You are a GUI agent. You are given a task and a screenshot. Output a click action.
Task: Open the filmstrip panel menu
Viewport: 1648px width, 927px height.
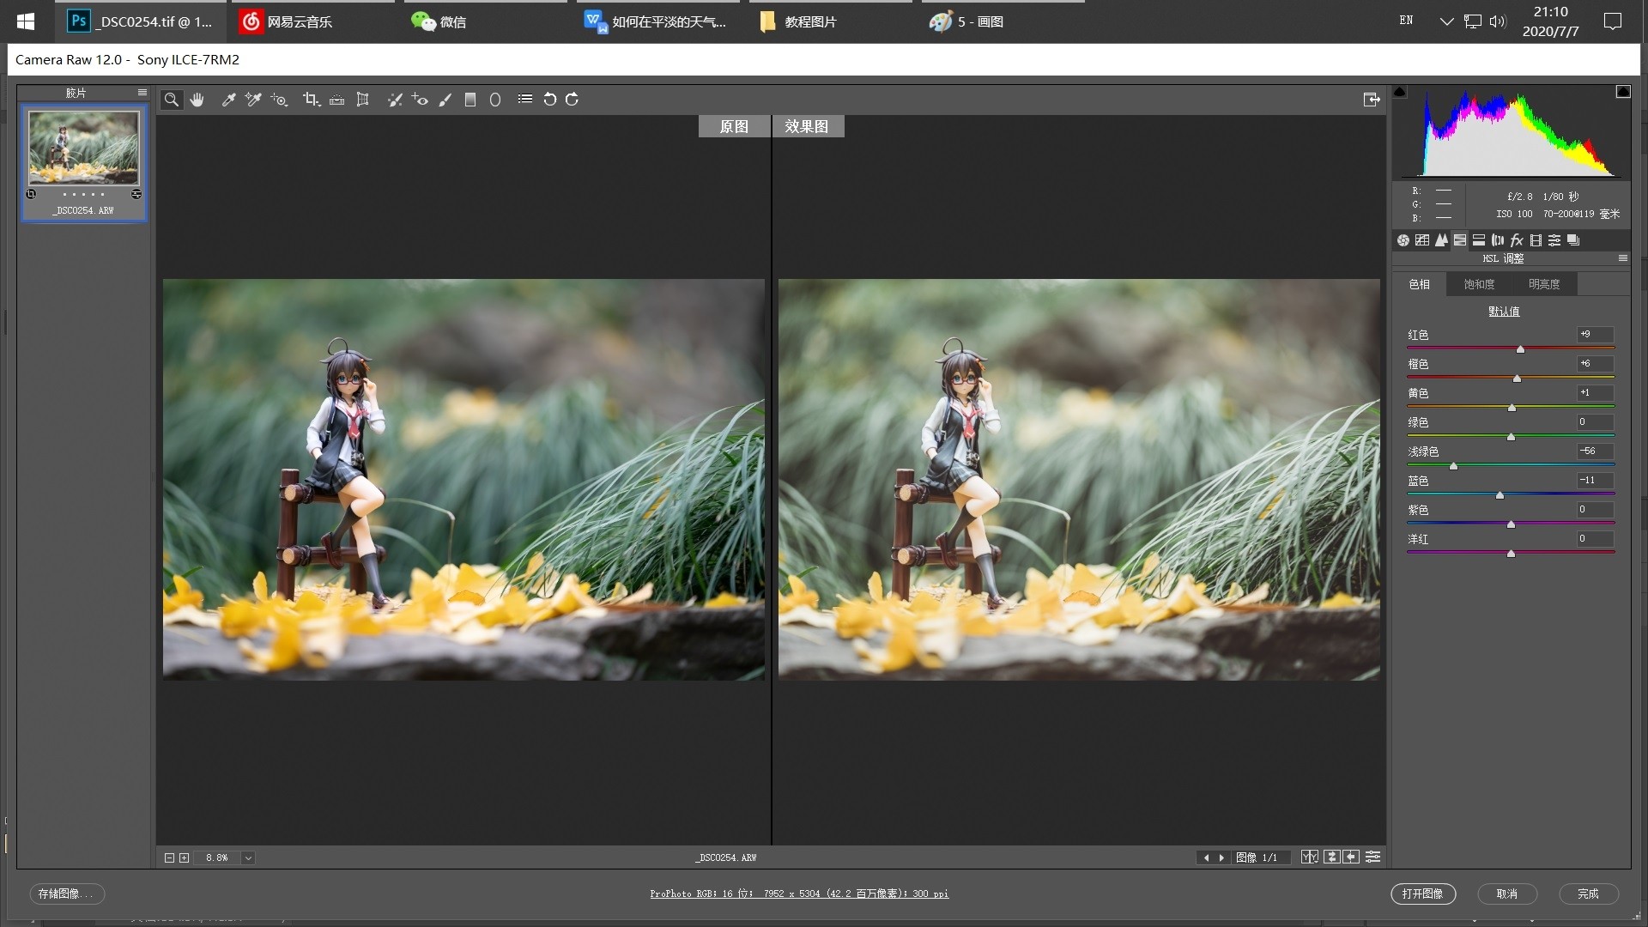click(x=142, y=93)
